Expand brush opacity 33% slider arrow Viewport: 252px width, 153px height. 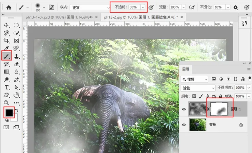143,7
